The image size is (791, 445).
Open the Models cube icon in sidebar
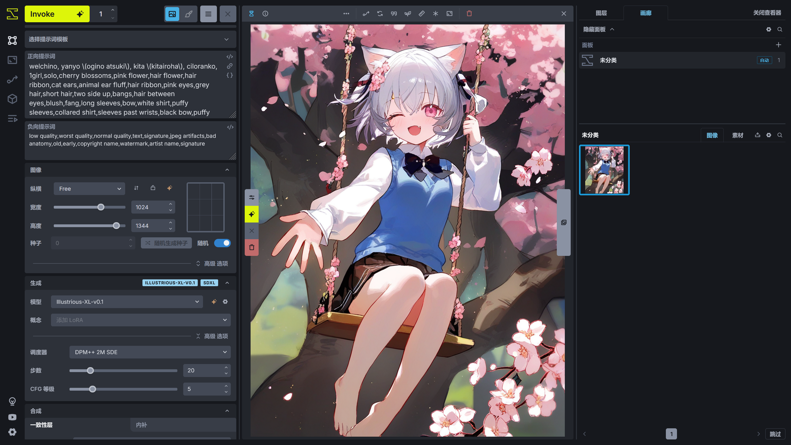(x=12, y=99)
